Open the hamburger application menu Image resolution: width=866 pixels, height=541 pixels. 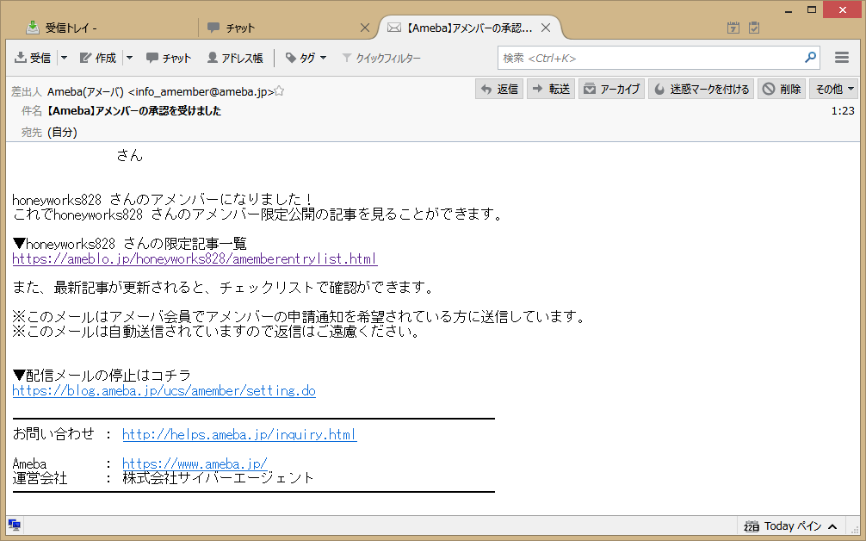point(842,58)
